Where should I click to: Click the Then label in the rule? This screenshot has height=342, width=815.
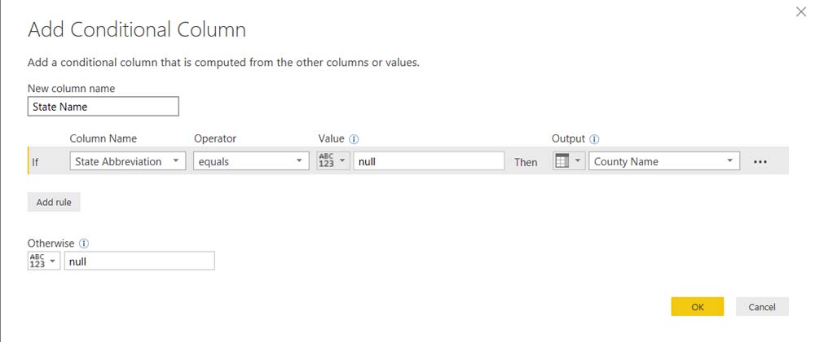pos(526,162)
